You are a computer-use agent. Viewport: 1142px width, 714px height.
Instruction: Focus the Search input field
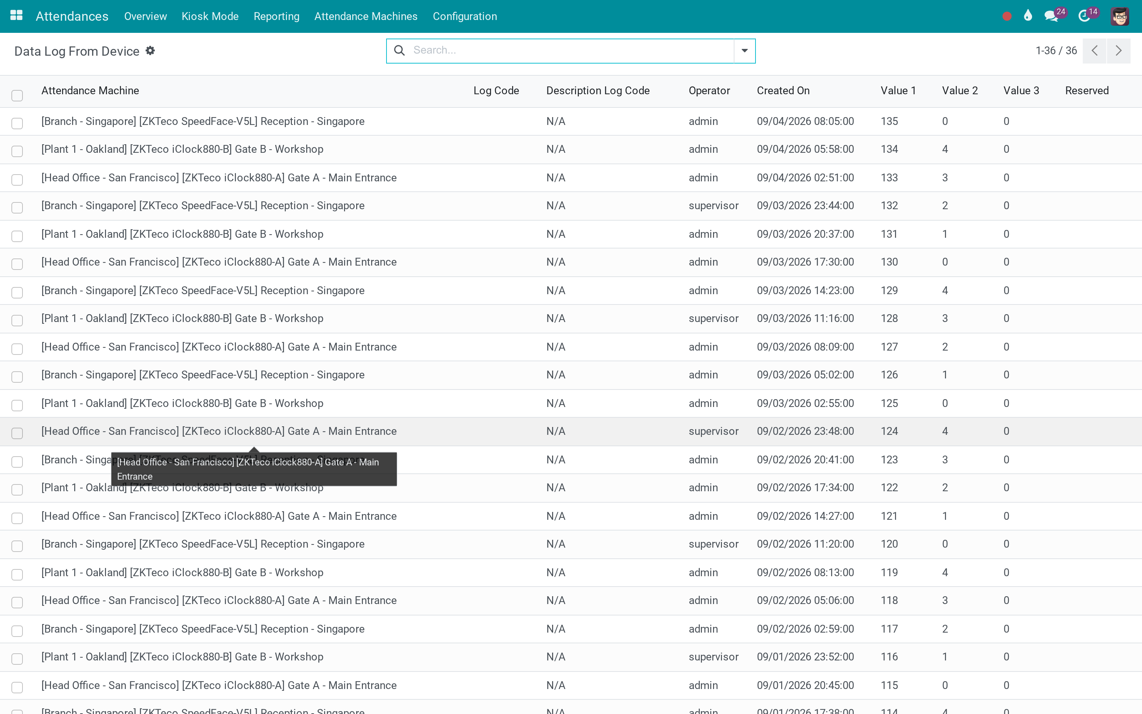pyautogui.click(x=571, y=50)
